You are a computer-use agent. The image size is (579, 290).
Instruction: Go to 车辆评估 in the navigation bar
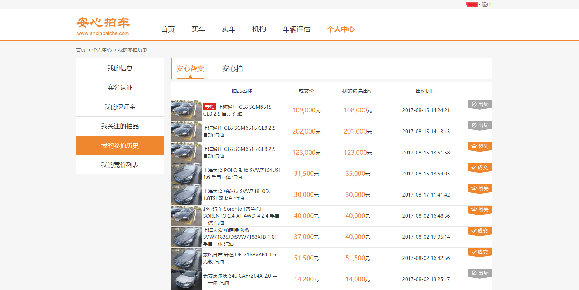[296, 29]
